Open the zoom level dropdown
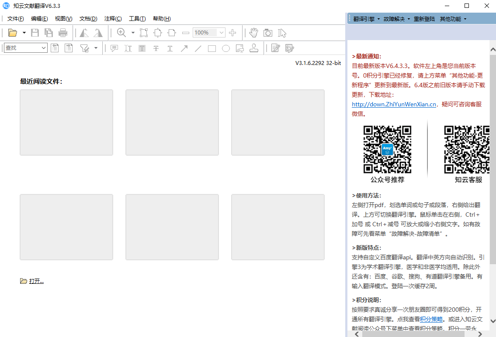 (221, 33)
